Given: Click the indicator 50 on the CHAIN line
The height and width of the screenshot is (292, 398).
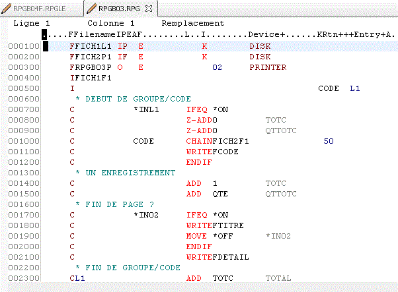Looking at the screenshot, I should point(329,141).
